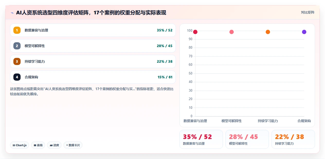Click the pink data point for 模型可解释性

pyautogui.click(x=231, y=32)
